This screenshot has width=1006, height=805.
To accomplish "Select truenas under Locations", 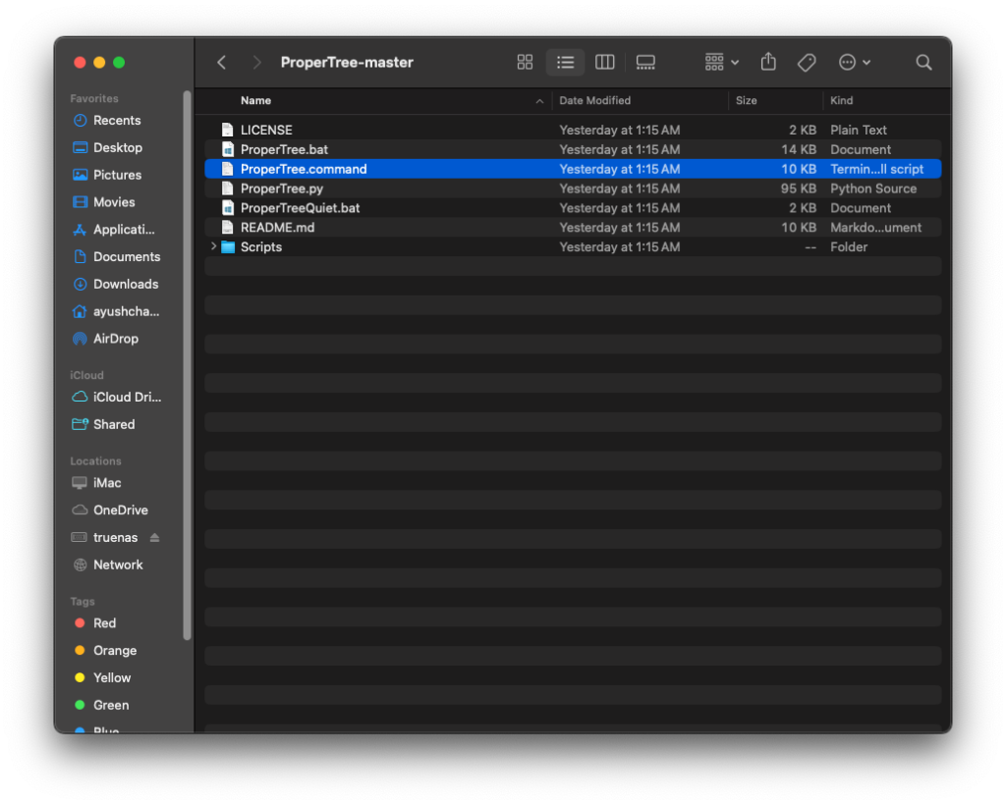I will [x=115, y=538].
